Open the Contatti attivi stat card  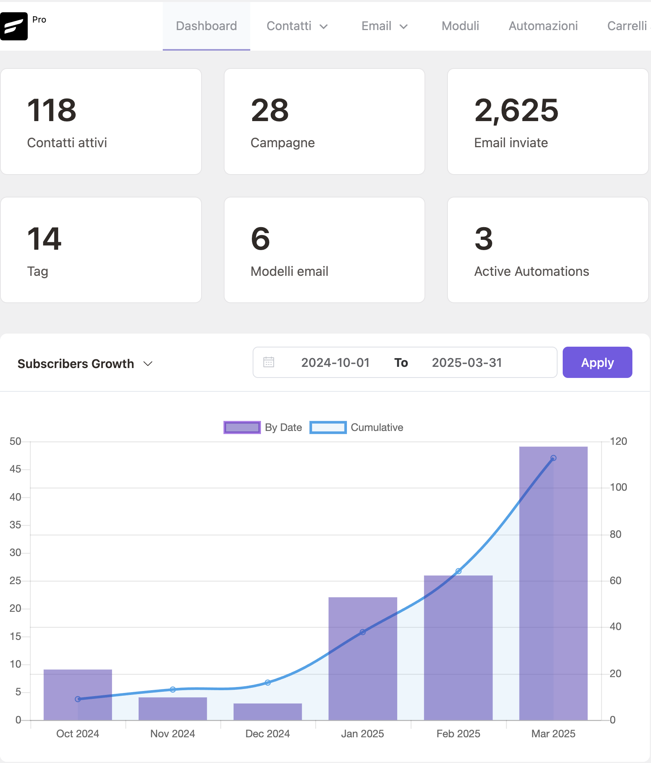click(x=101, y=121)
